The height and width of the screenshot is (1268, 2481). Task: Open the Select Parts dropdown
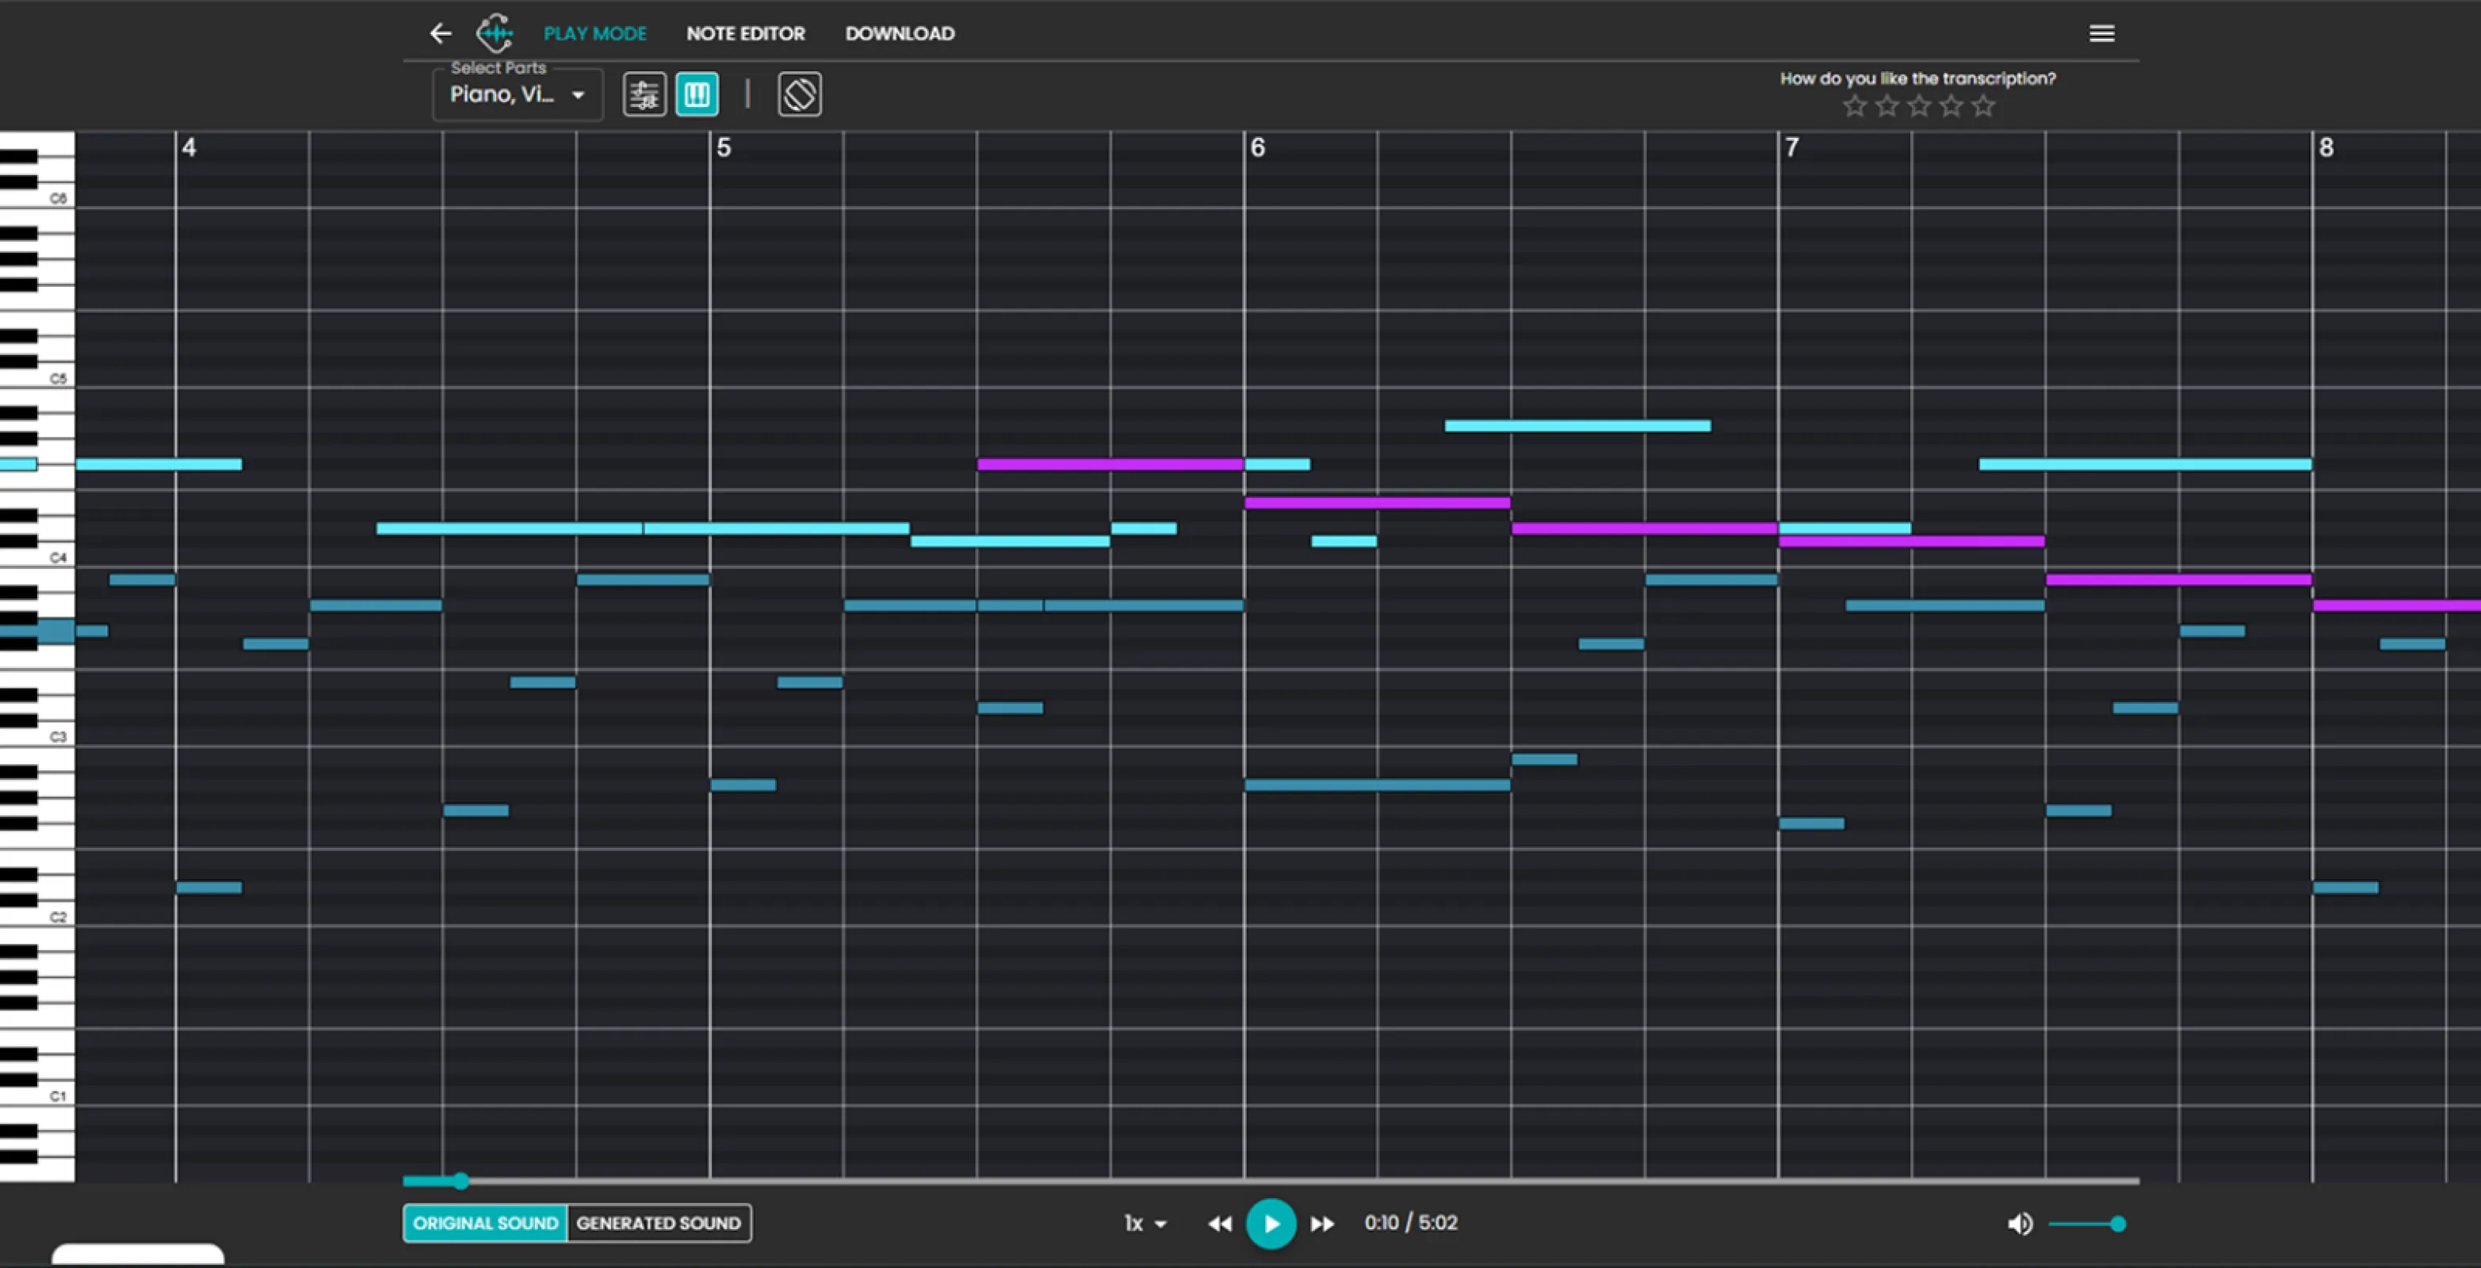pyautogui.click(x=517, y=94)
